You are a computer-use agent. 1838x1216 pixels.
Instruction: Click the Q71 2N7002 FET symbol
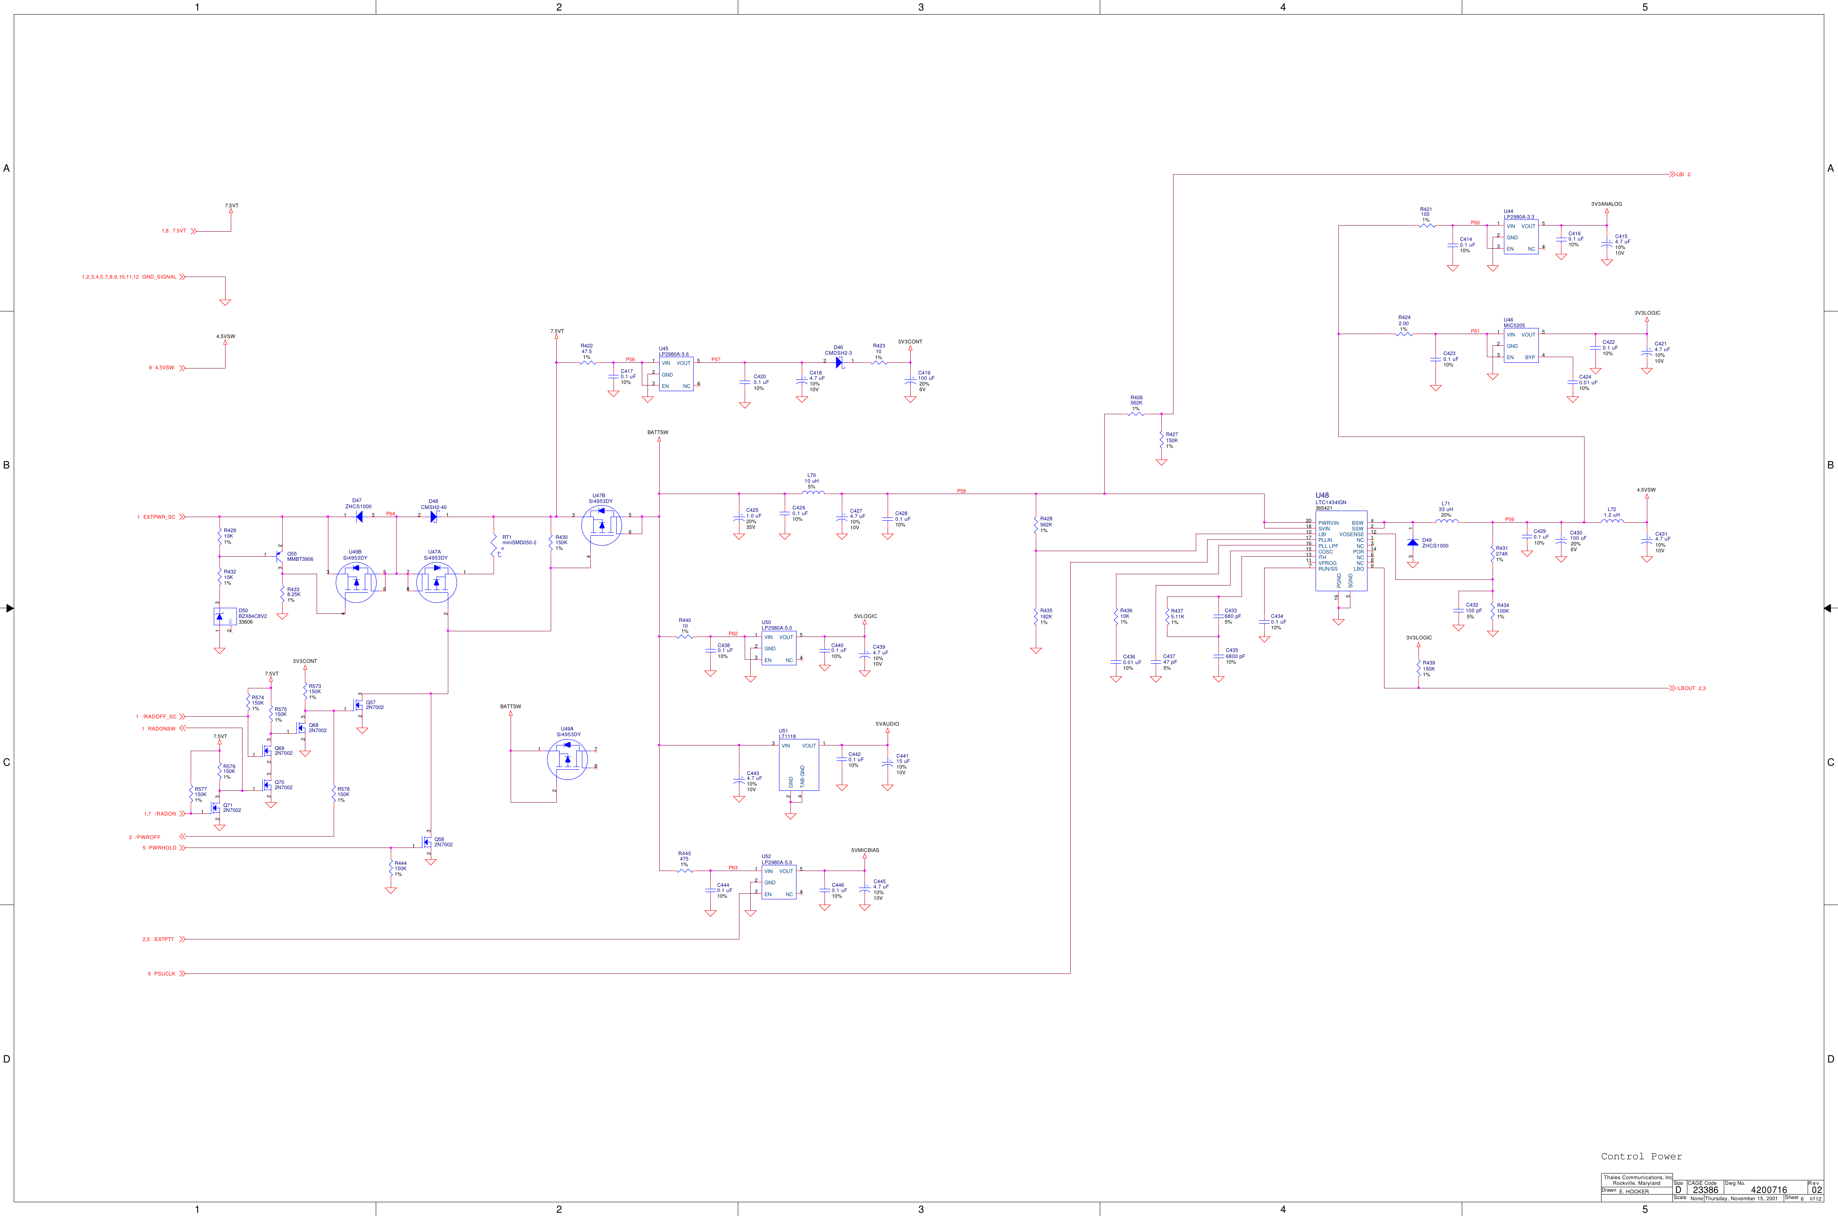[216, 808]
